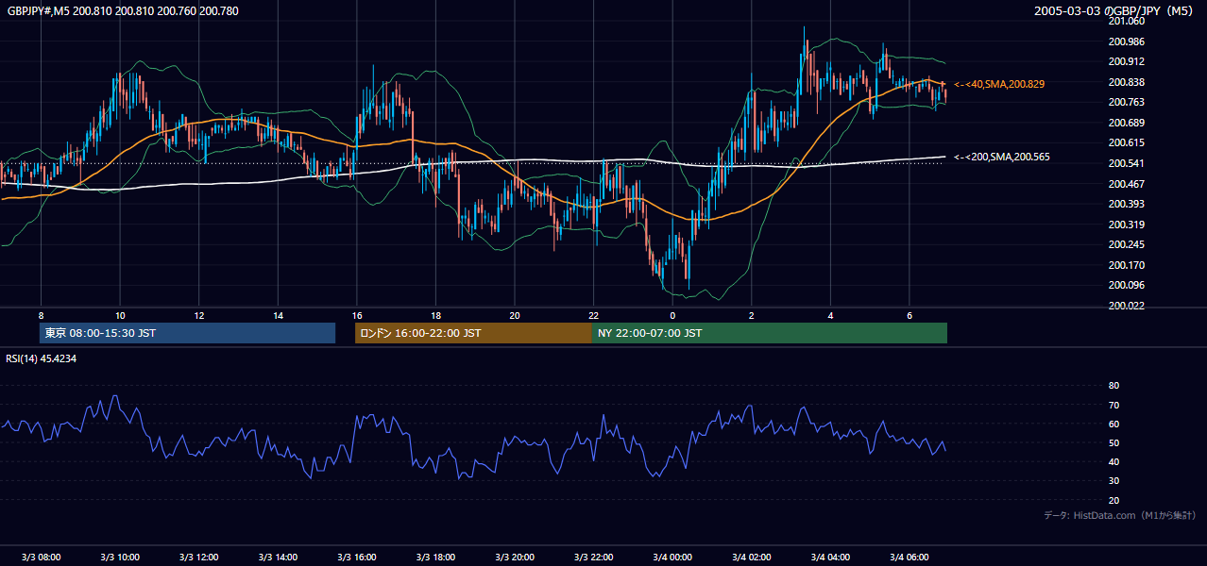Click the GBPJPY#,M5 price header text

123,11
